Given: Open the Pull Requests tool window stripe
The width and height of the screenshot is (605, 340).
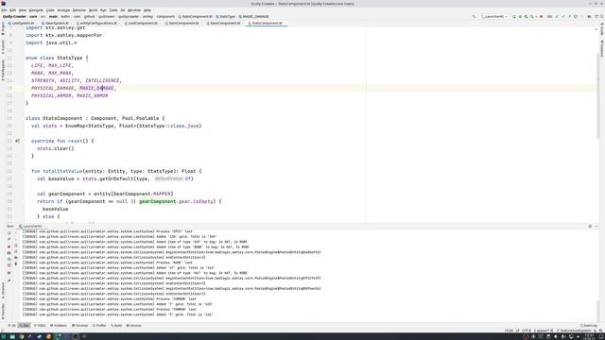Looking at the screenshot, I should (x=3, y=70).
